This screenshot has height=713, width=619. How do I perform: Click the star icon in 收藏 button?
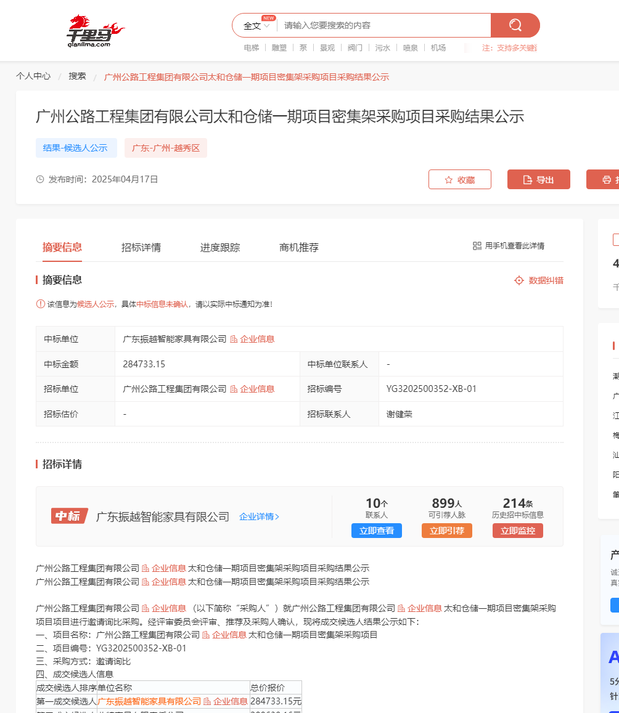[448, 179]
